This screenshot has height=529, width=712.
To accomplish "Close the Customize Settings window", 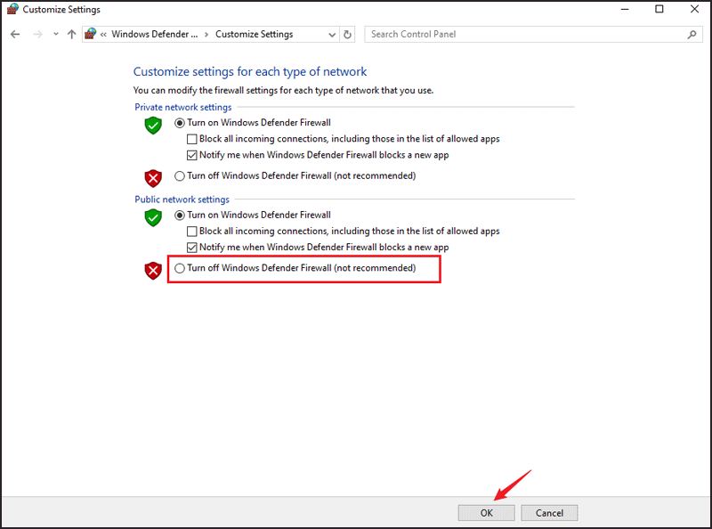I will point(694,9).
